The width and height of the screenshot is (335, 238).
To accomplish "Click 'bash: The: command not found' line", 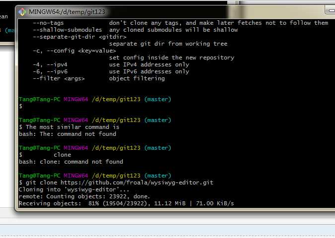I will point(67,134).
